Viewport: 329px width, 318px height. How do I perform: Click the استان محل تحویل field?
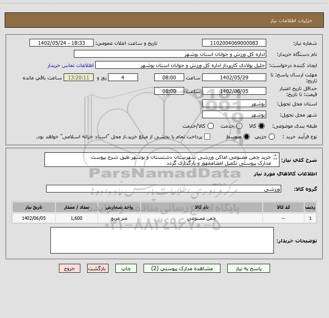click(234, 103)
